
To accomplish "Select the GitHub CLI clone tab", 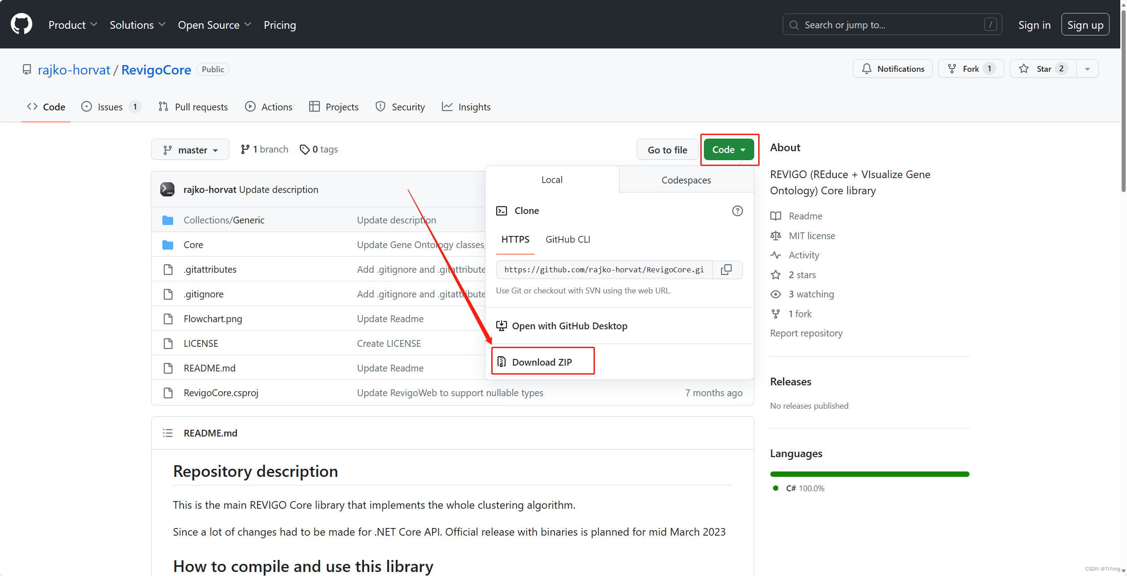I will click(568, 239).
